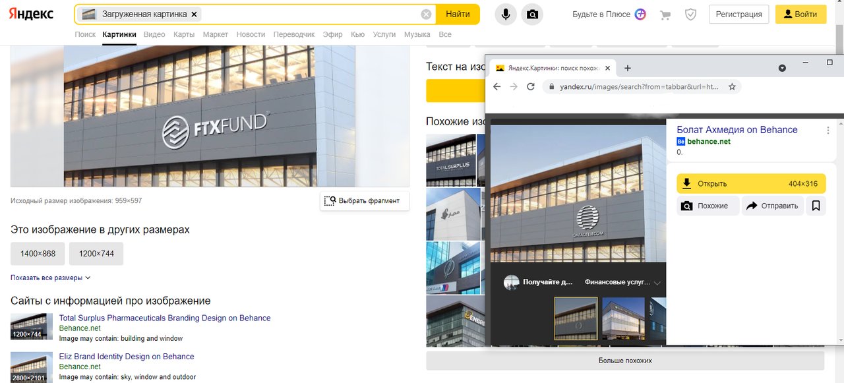Open a new tab in the popup browser
This screenshot has width=844, height=383.
[628, 68]
